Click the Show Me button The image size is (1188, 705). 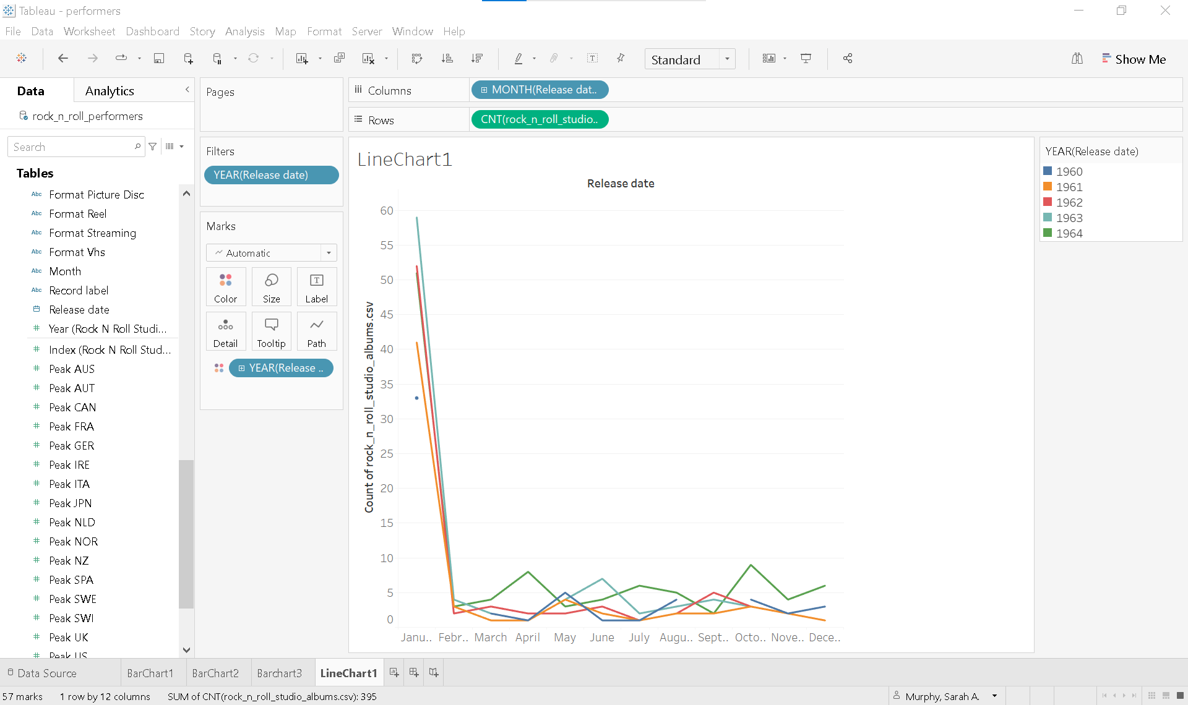1134,59
